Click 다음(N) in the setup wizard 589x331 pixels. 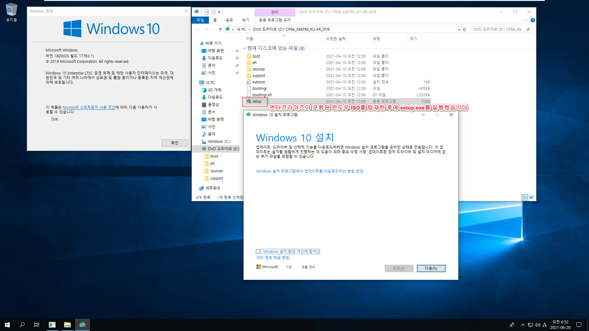pyautogui.click(x=431, y=268)
